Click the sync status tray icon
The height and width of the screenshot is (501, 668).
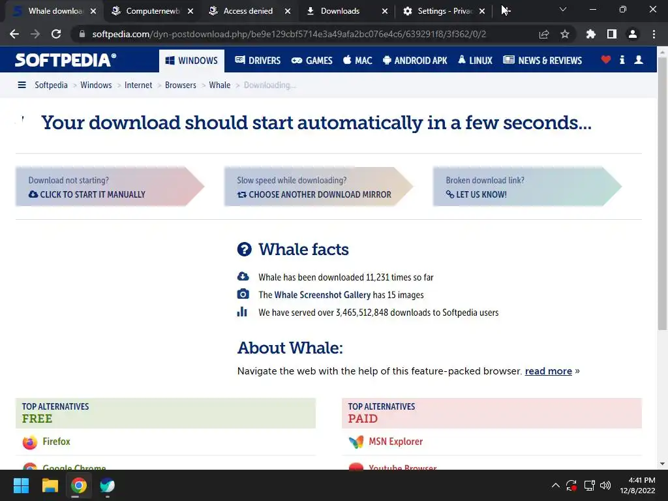[x=571, y=485]
